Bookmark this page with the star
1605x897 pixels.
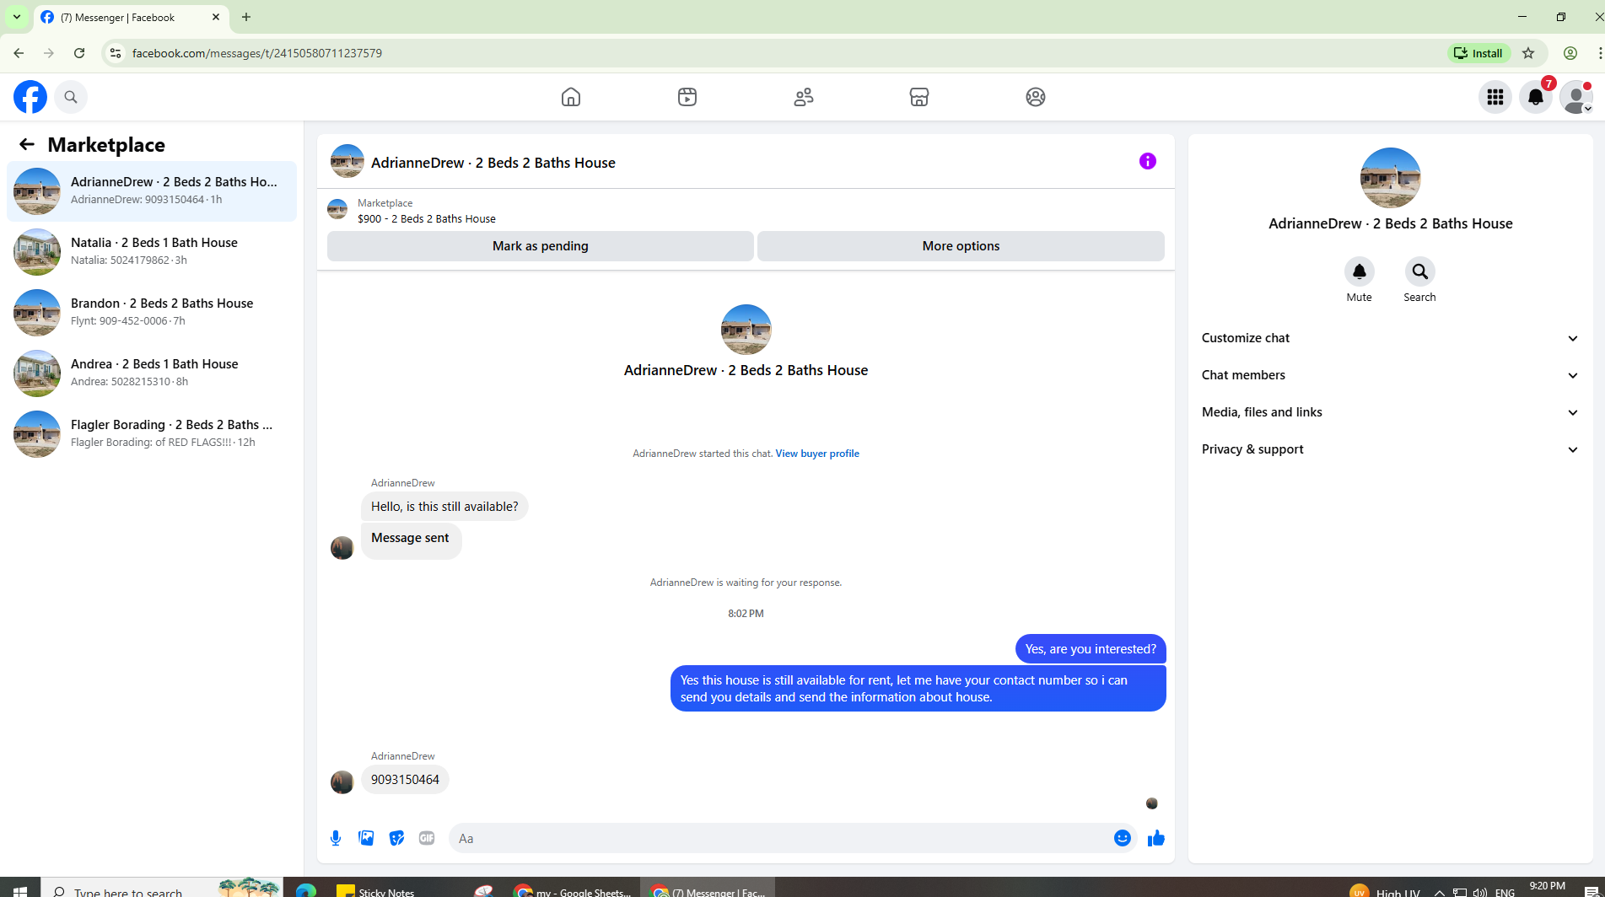pos(1528,53)
